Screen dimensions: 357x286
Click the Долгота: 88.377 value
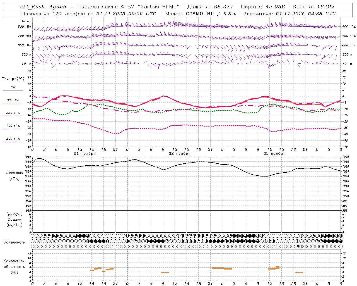click(210, 7)
